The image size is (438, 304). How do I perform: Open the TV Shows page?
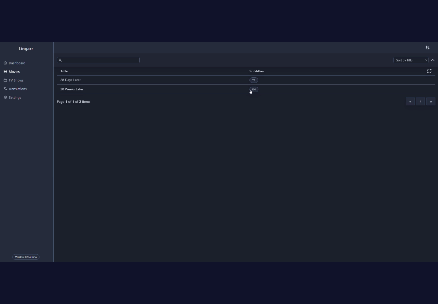[x=16, y=80]
